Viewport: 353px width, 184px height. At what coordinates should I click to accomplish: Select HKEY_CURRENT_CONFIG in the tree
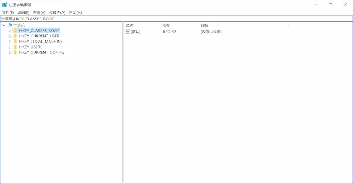[x=42, y=52]
